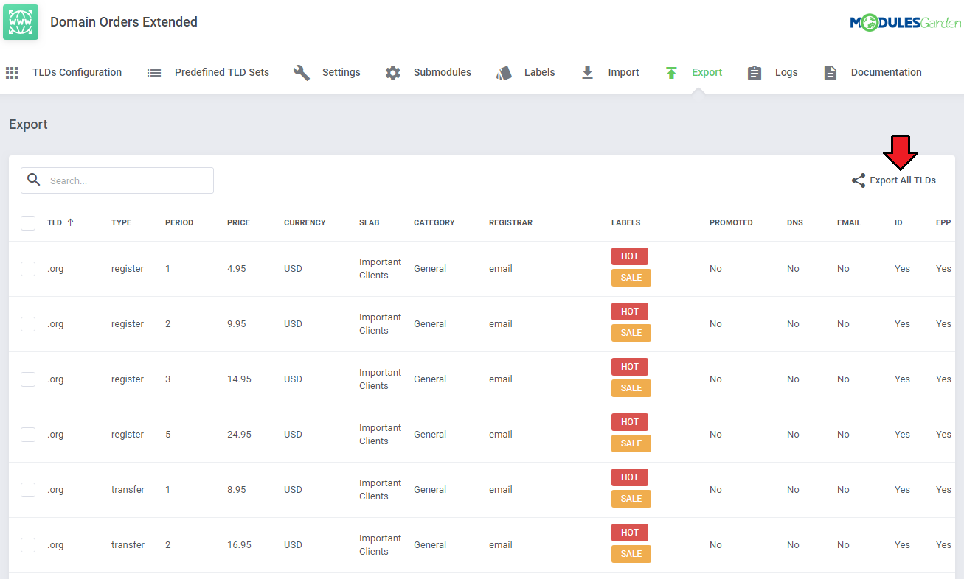Focus the Search input field
The image size is (964, 579).
117,180
